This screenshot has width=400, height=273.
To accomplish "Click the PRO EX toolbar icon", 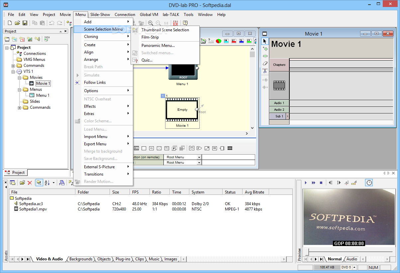I will coord(175,23).
